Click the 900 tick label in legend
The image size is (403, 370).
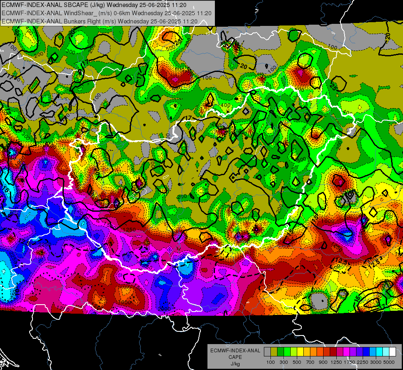pyautogui.click(x=323, y=362)
